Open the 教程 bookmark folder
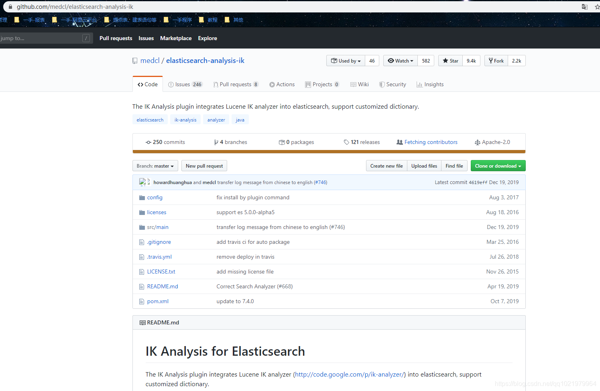The image size is (600, 391). pos(208,20)
